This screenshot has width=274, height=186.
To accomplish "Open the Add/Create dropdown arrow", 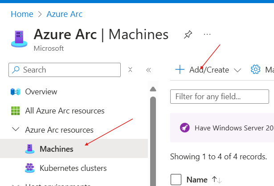I will 237,70.
